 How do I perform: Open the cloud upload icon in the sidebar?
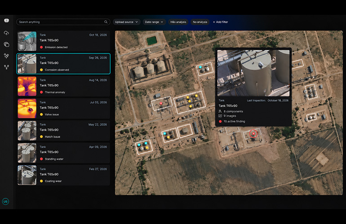[7, 33]
